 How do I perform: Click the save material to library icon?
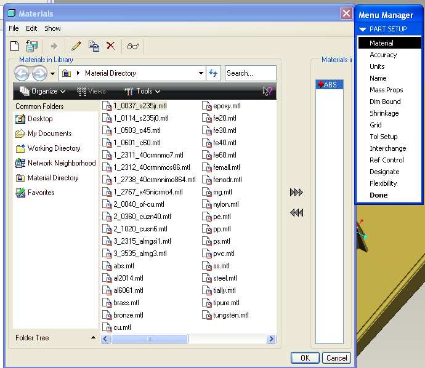[x=31, y=46]
